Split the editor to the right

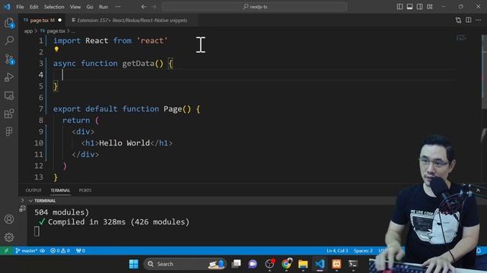click(469, 20)
